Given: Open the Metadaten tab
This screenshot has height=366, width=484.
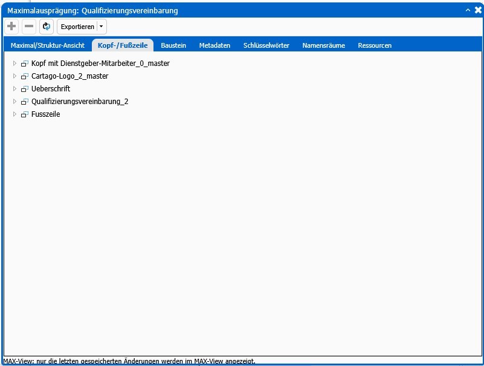Looking at the screenshot, I should coord(215,45).
